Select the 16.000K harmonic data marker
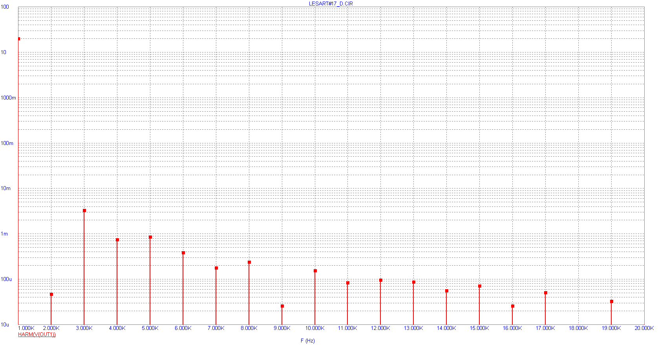658x346 pixels. tap(513, 306)
